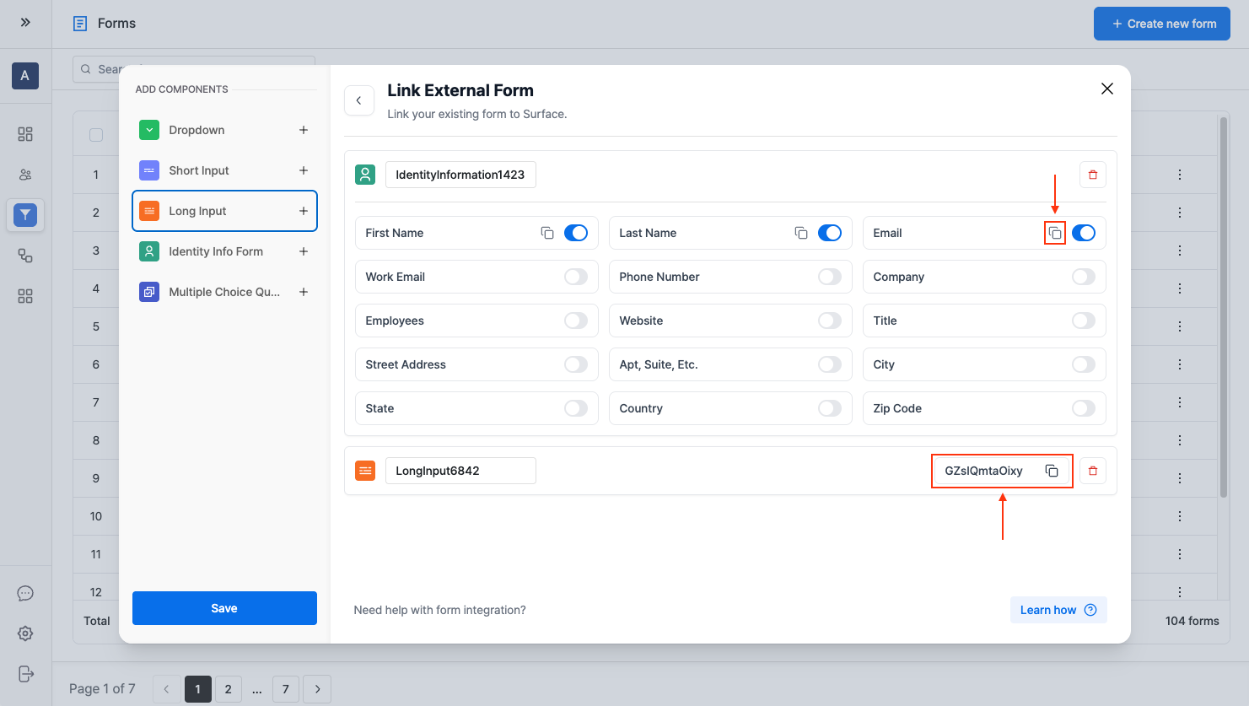
Task: Click the blue Save button
Action: click(224, 608)
